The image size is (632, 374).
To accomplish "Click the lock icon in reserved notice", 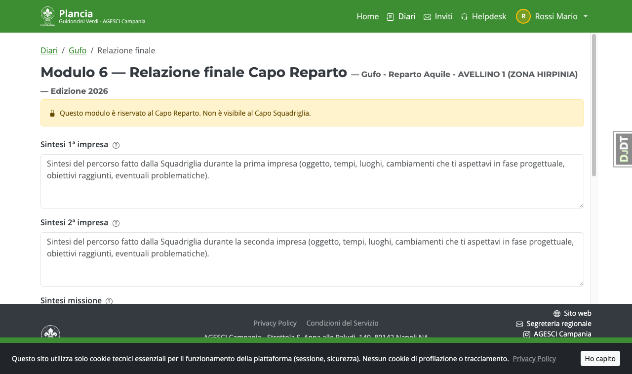I will coord(52,113).
